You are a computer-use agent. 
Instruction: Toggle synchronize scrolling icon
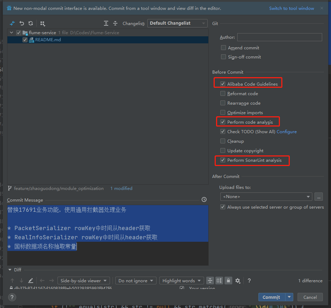219,281
